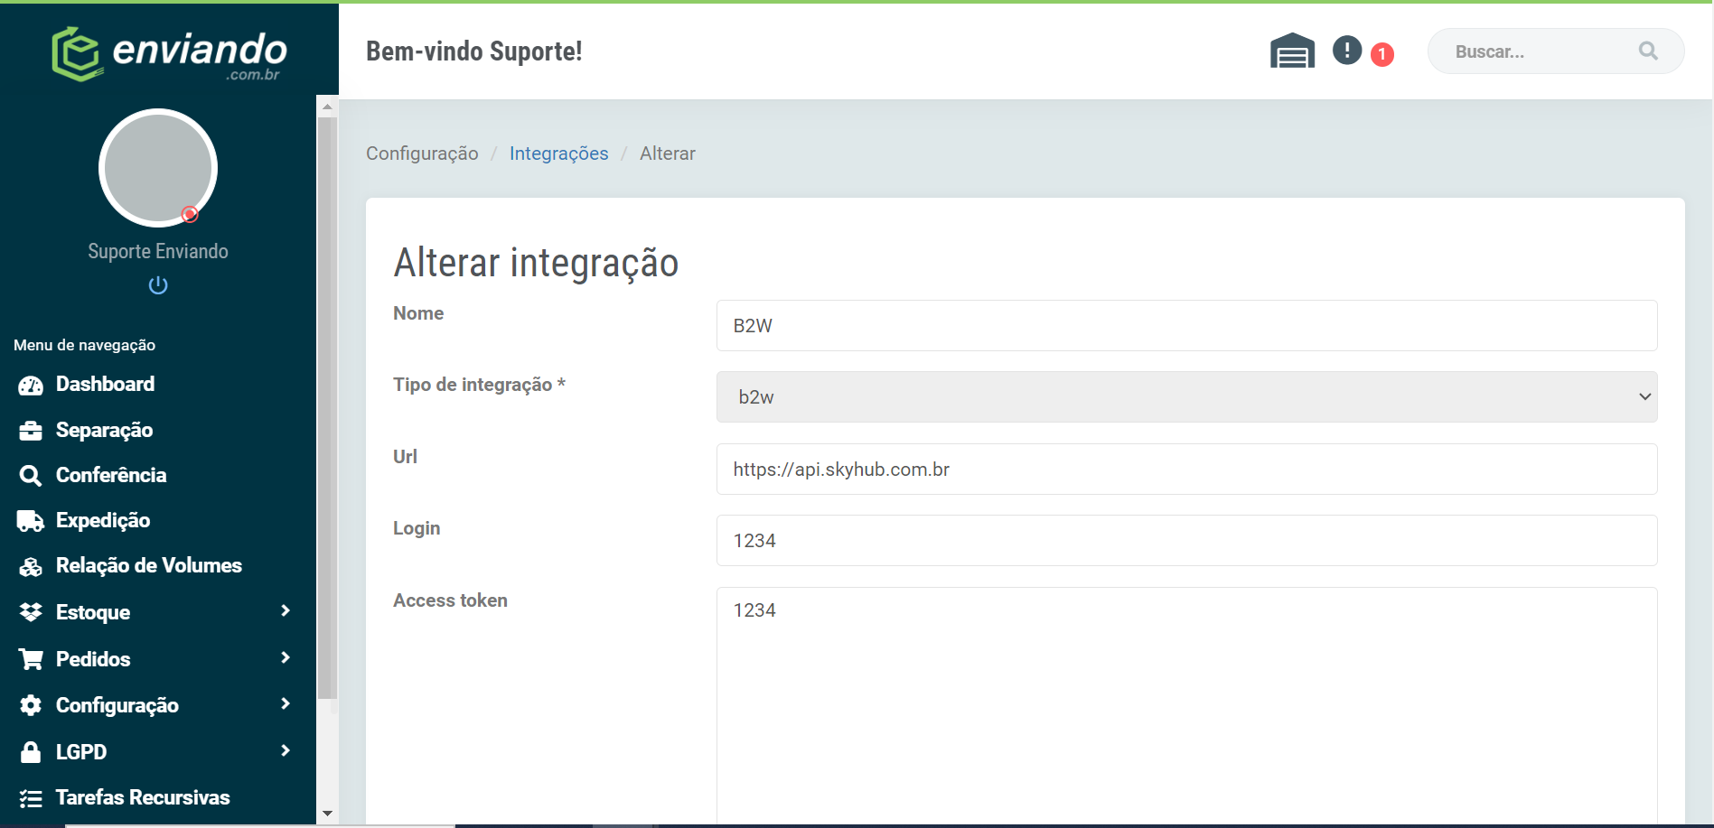
Task: Open the Dashboard menu item
Action: pos(105,384)
